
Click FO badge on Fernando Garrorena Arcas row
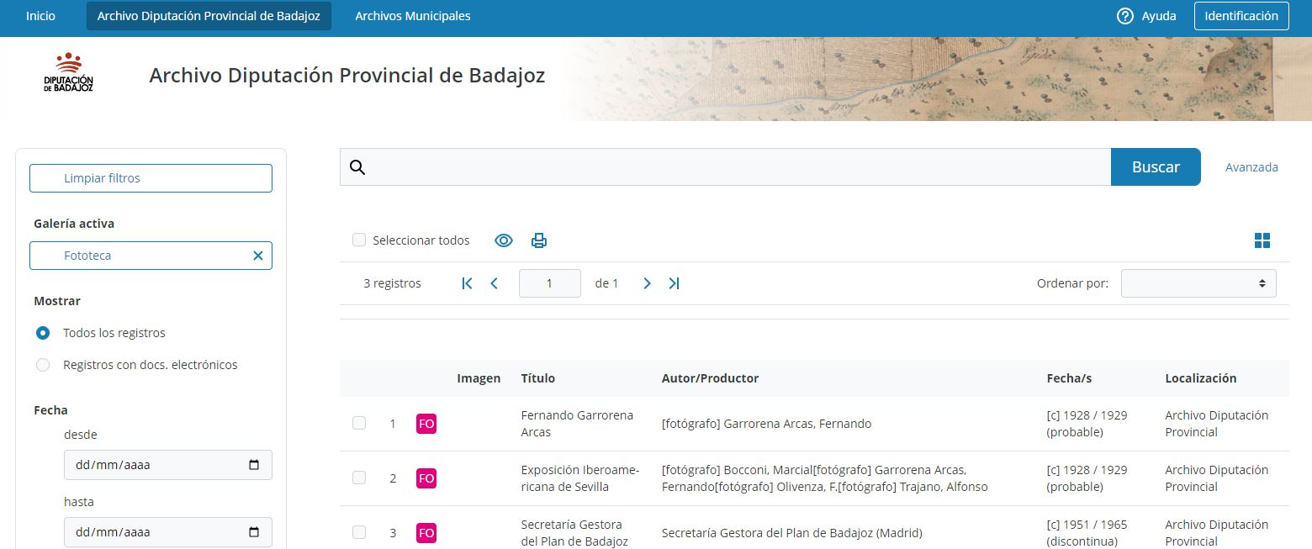click(x=426, y=424)
